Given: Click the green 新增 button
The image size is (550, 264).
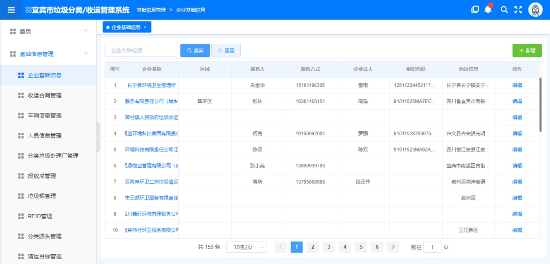Looking at the screenshot, I should pyautogui.click(x=527, y=50).
